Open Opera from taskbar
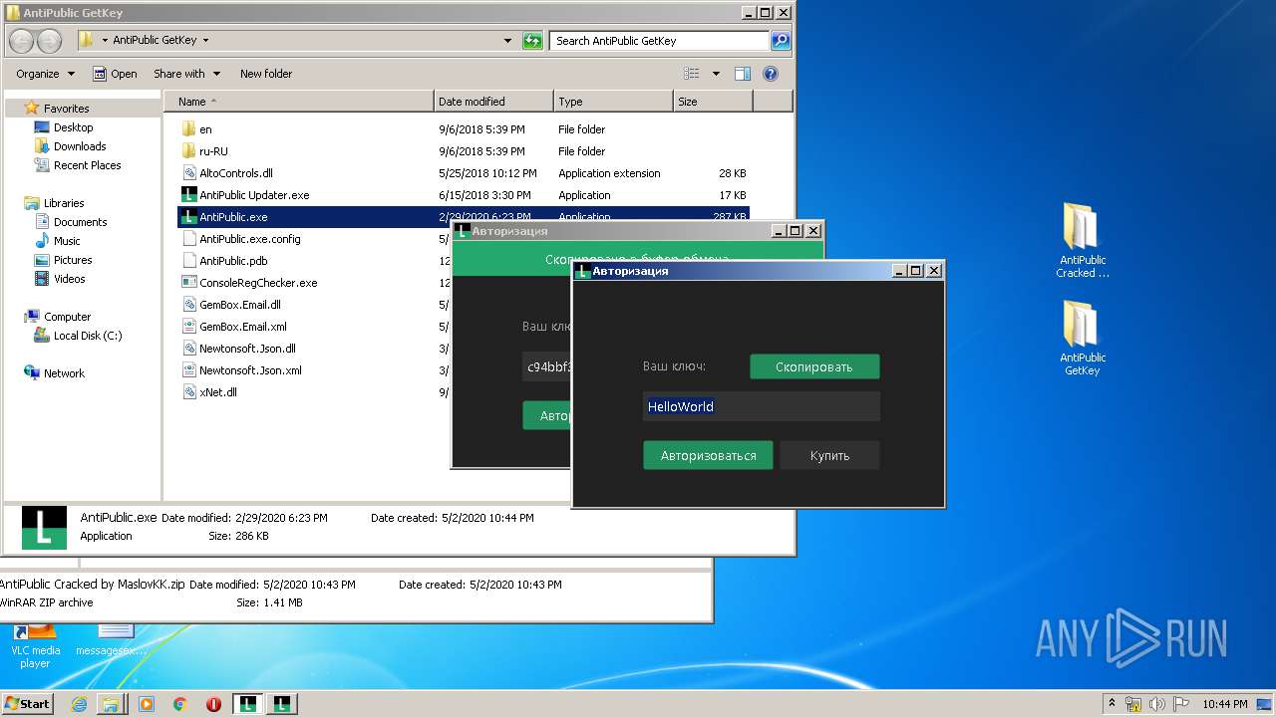 213,704
